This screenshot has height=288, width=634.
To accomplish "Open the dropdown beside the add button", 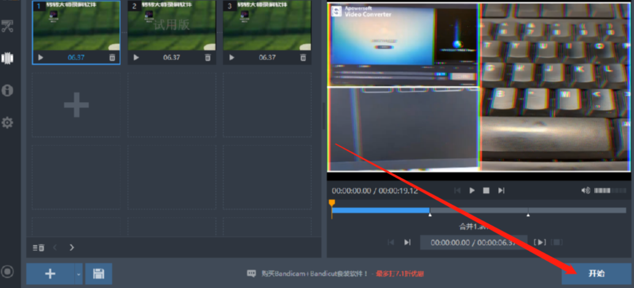I will point(78,274).
